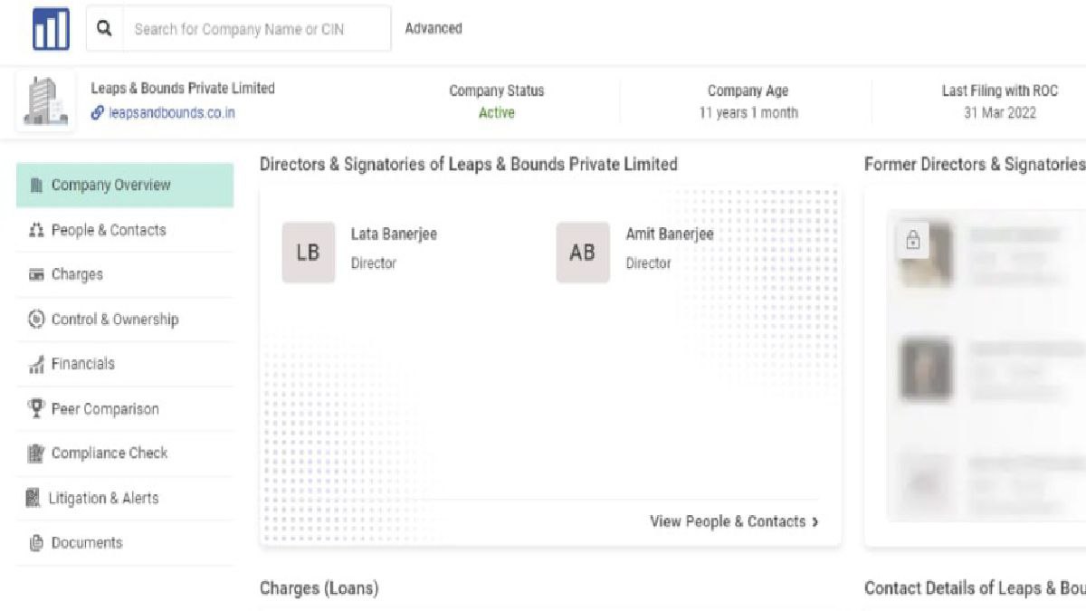Click the bar chart site logo

tap(51, 29)
